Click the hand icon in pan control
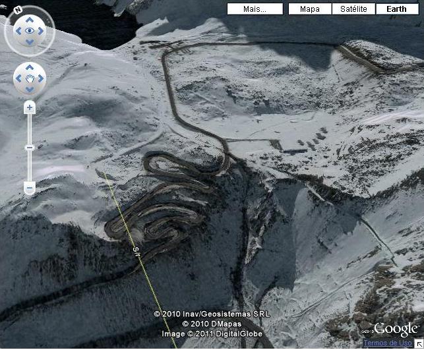 click(x=30, y=78)
